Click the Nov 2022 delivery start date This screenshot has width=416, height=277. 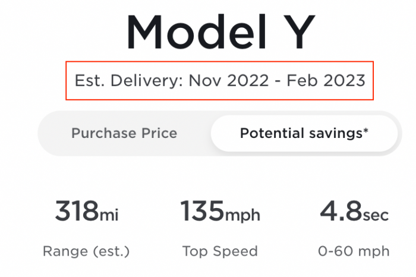click(229, 80)
